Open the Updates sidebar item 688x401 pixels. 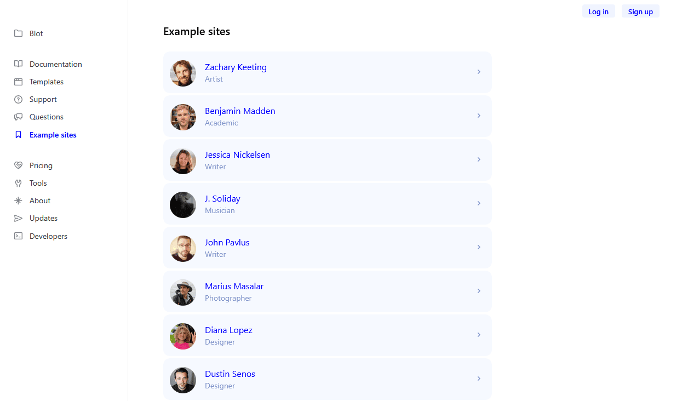point(43,218)
